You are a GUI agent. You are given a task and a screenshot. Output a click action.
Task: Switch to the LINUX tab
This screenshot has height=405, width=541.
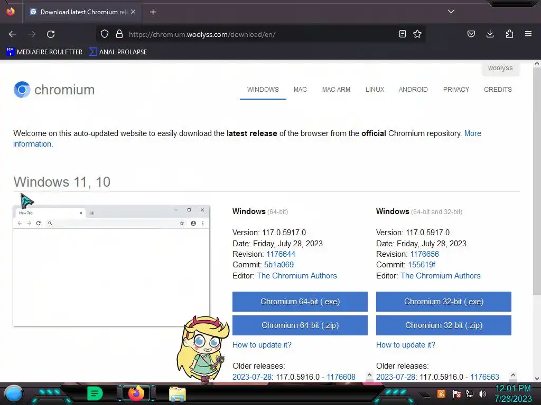[x=375, y=90]
